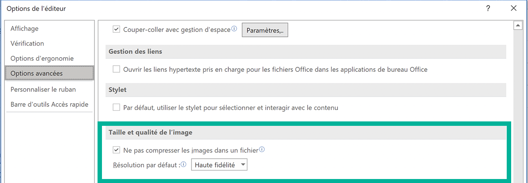Switch to the Vérification section

pos(27,43)
